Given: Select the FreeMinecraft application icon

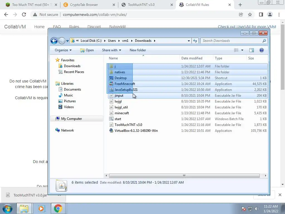Looking at the screenshot, I should (x=111, y=84).
